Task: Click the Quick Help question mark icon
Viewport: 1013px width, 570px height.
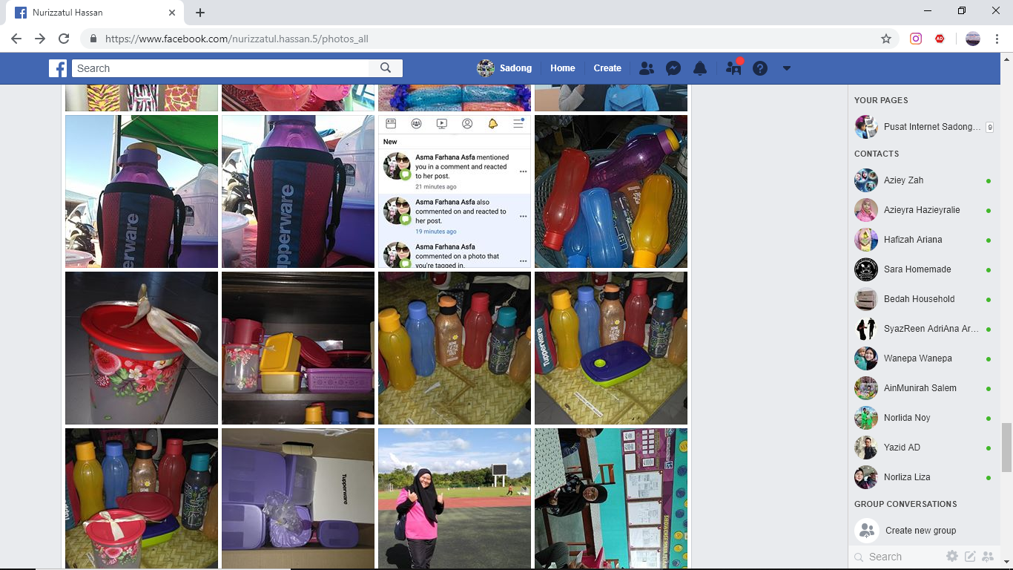Action: tap(760, 68)
